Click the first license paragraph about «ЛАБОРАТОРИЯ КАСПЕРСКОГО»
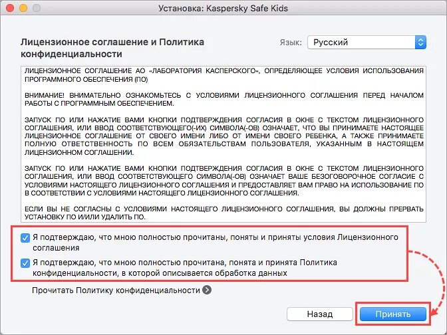The height and width of the screenshot is (335, 447). point(224,75)
